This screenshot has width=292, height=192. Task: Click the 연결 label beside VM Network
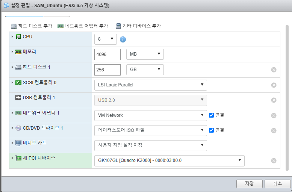pyautogui.click(x=219, y=115)
